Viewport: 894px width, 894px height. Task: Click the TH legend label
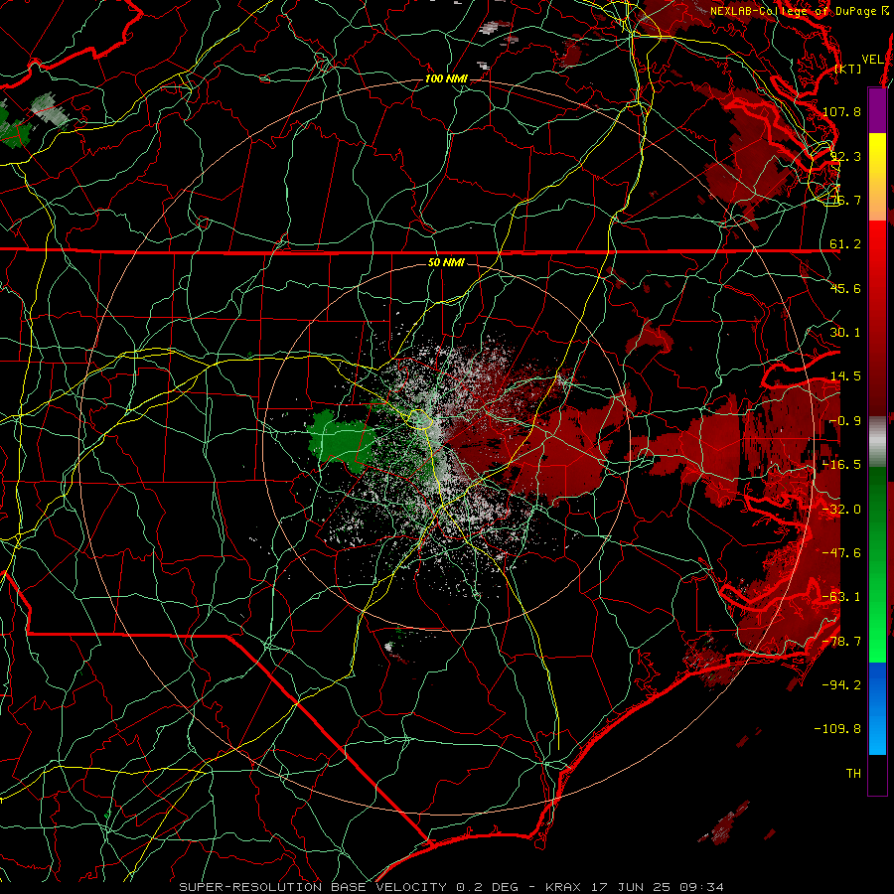853,774
